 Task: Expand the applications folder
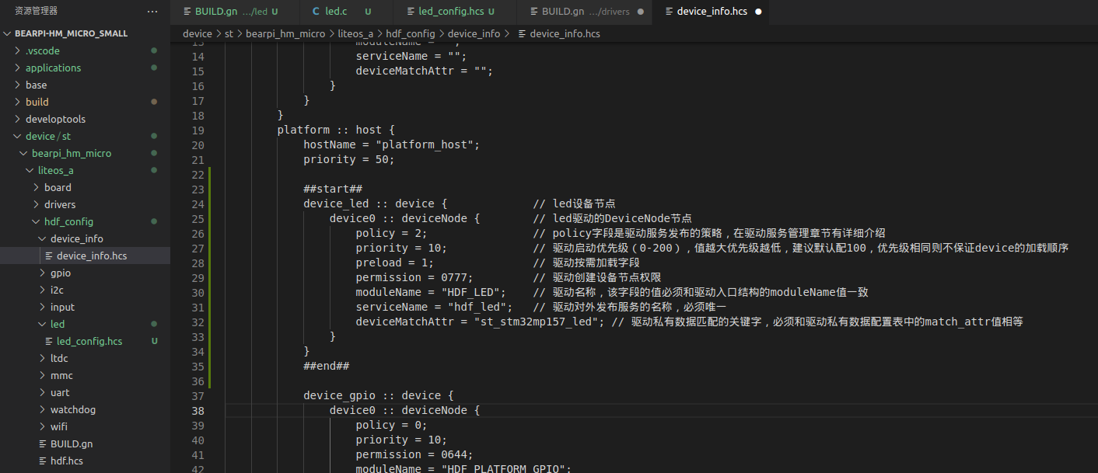point(18,68)
